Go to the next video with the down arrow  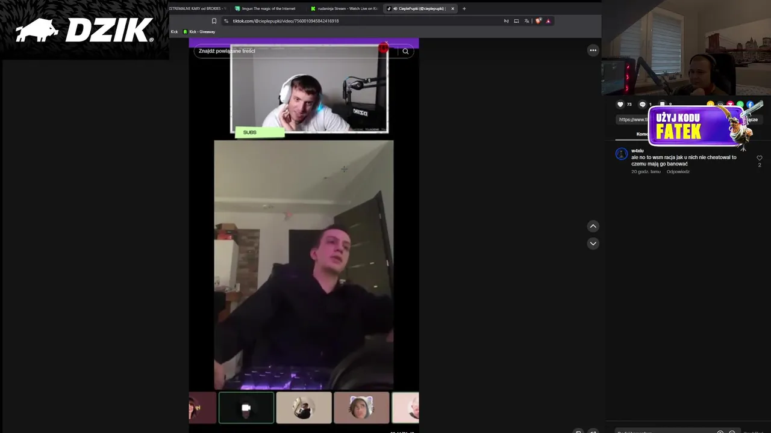(x=593, y=244)
